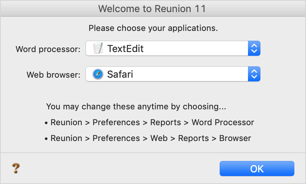Click the "Please choose your applications." text
The width and height of the screenshot is (306, 184).
click(x=153, y=28)
